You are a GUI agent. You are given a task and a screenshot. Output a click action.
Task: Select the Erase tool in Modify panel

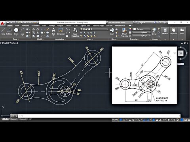47,29
